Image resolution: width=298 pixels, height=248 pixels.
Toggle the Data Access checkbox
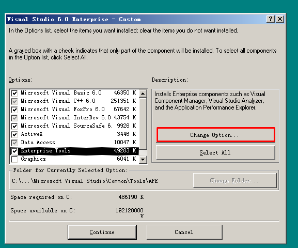click(14, 143)
